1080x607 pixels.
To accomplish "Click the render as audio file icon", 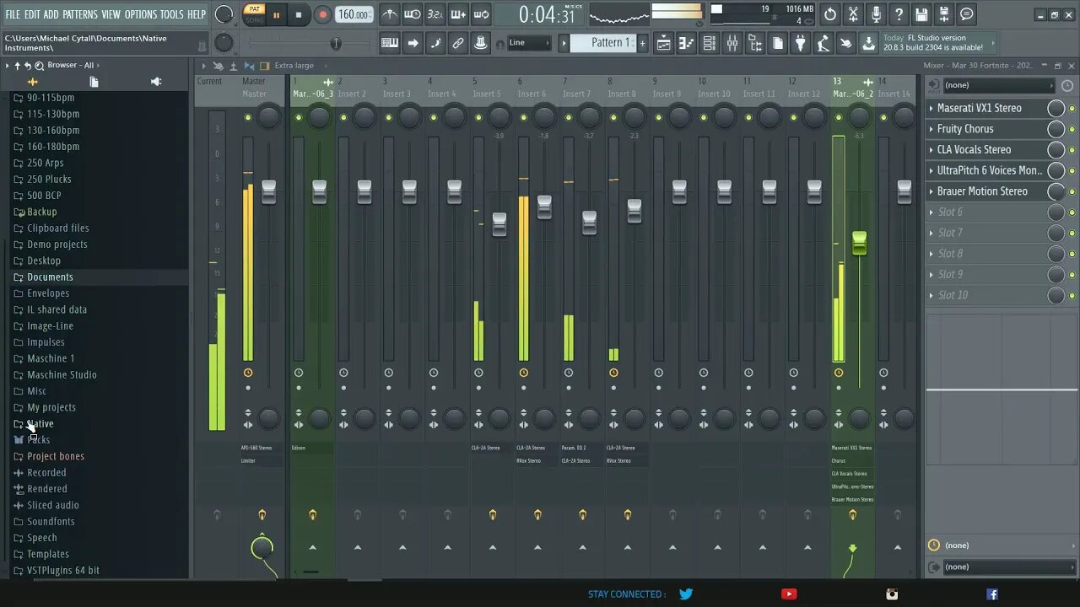I will pyautogui.click(x=944, y=14).
